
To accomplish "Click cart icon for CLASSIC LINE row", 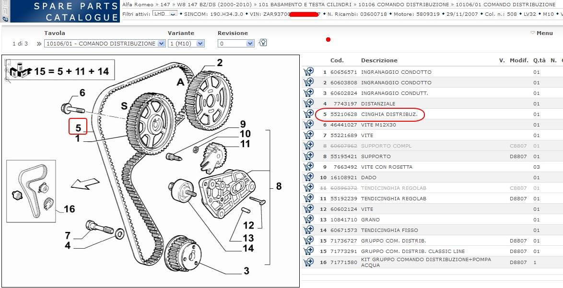I will pyautogui.click(x=308, y=251).
